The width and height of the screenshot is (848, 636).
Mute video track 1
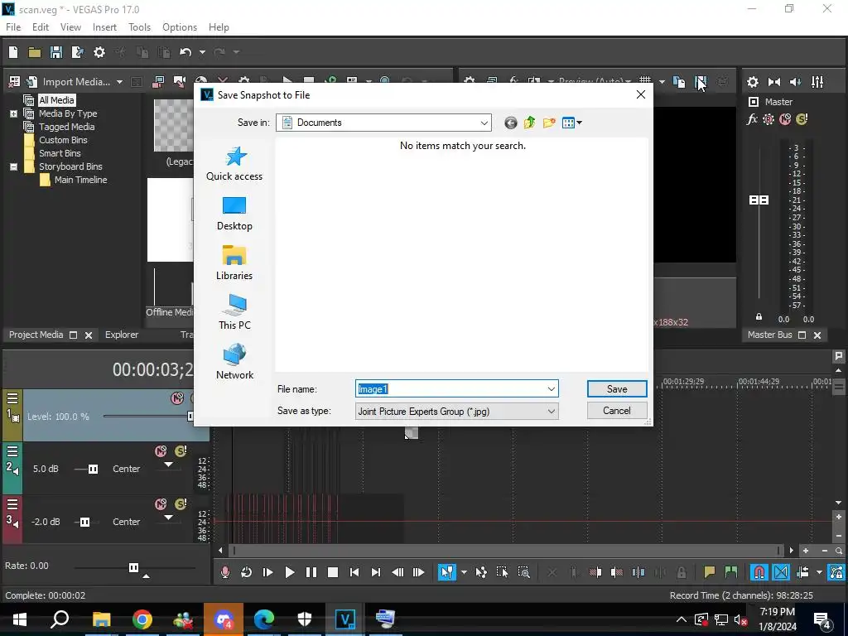[x=177, y=398]
